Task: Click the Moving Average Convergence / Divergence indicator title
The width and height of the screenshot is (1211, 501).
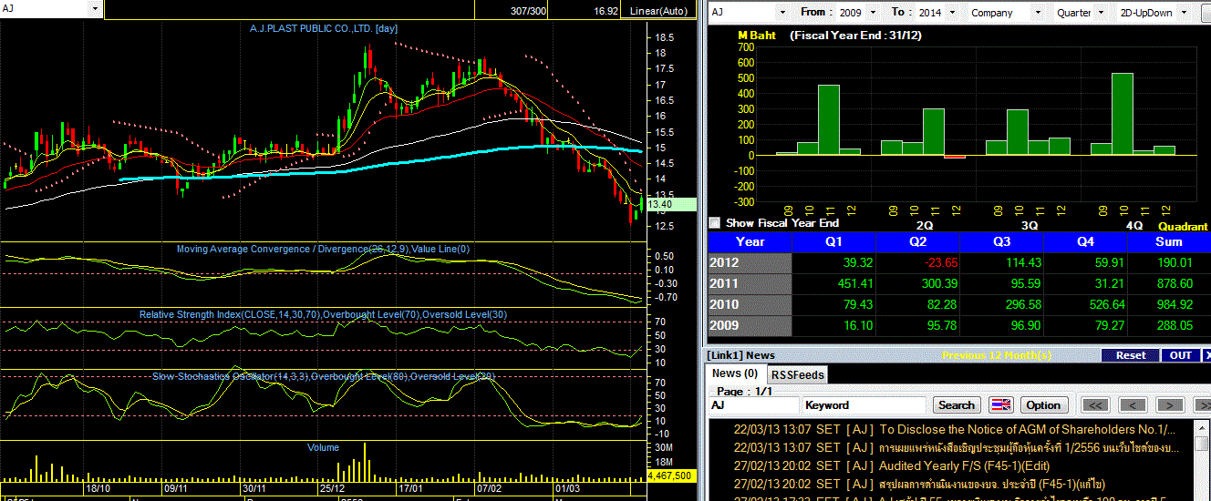Action: pos(323,249)
